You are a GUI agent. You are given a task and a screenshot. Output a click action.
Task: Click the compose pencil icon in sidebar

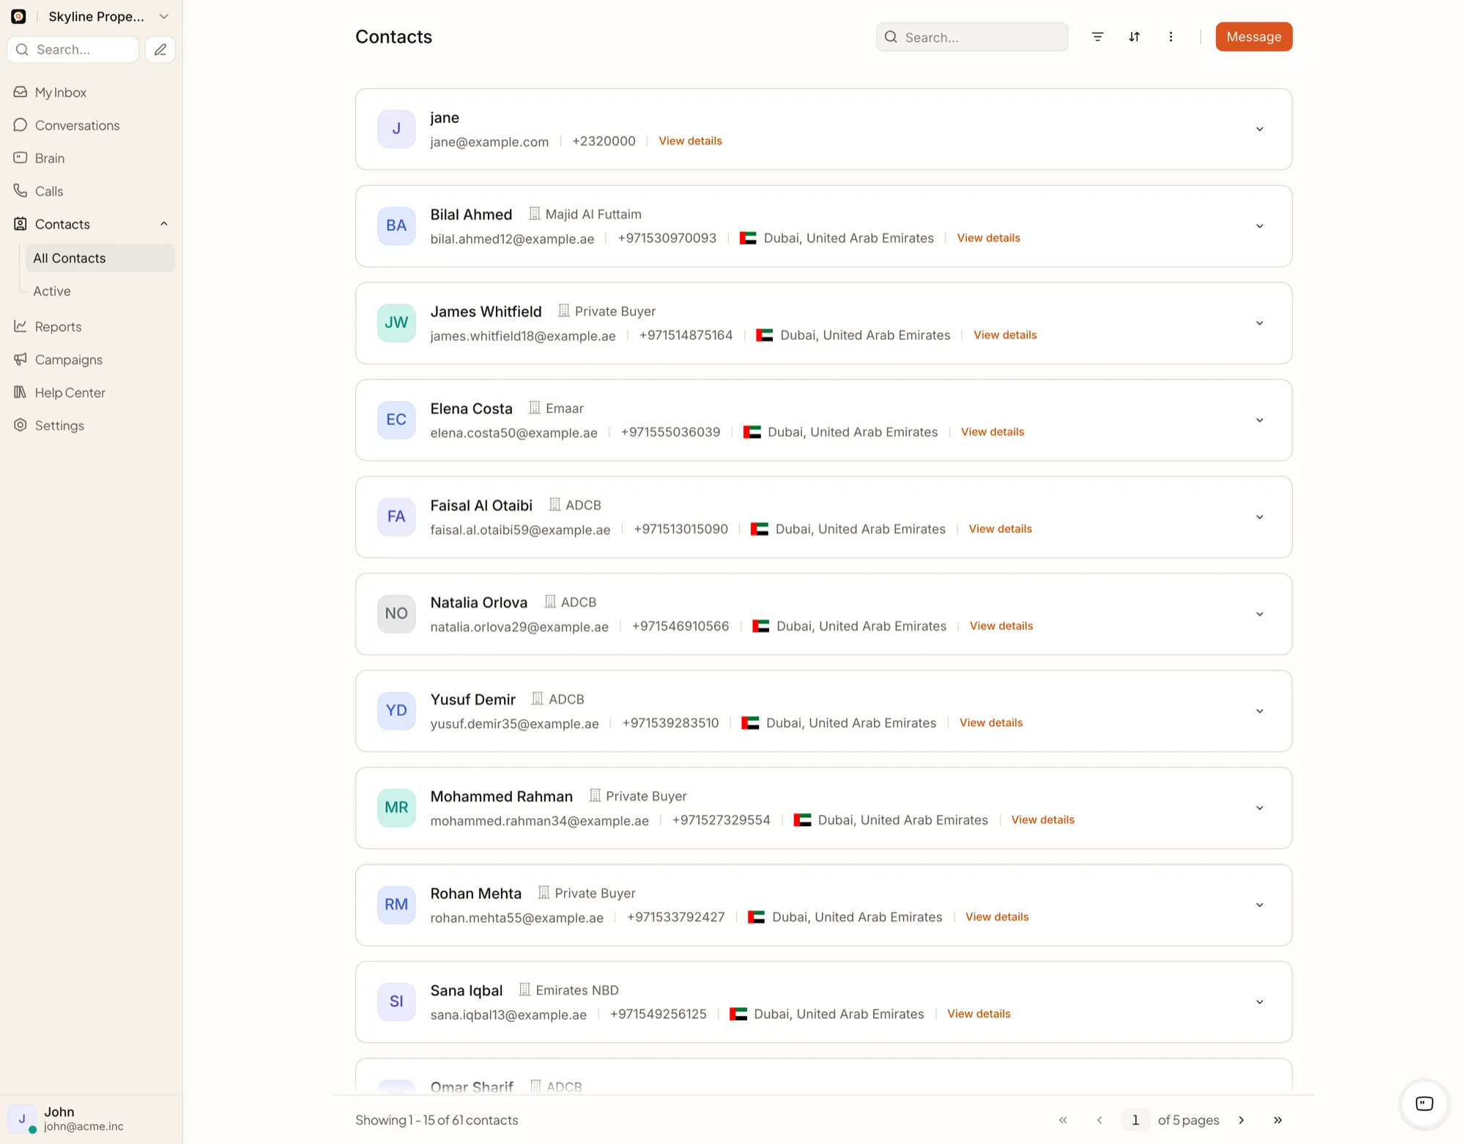[160, 50]
